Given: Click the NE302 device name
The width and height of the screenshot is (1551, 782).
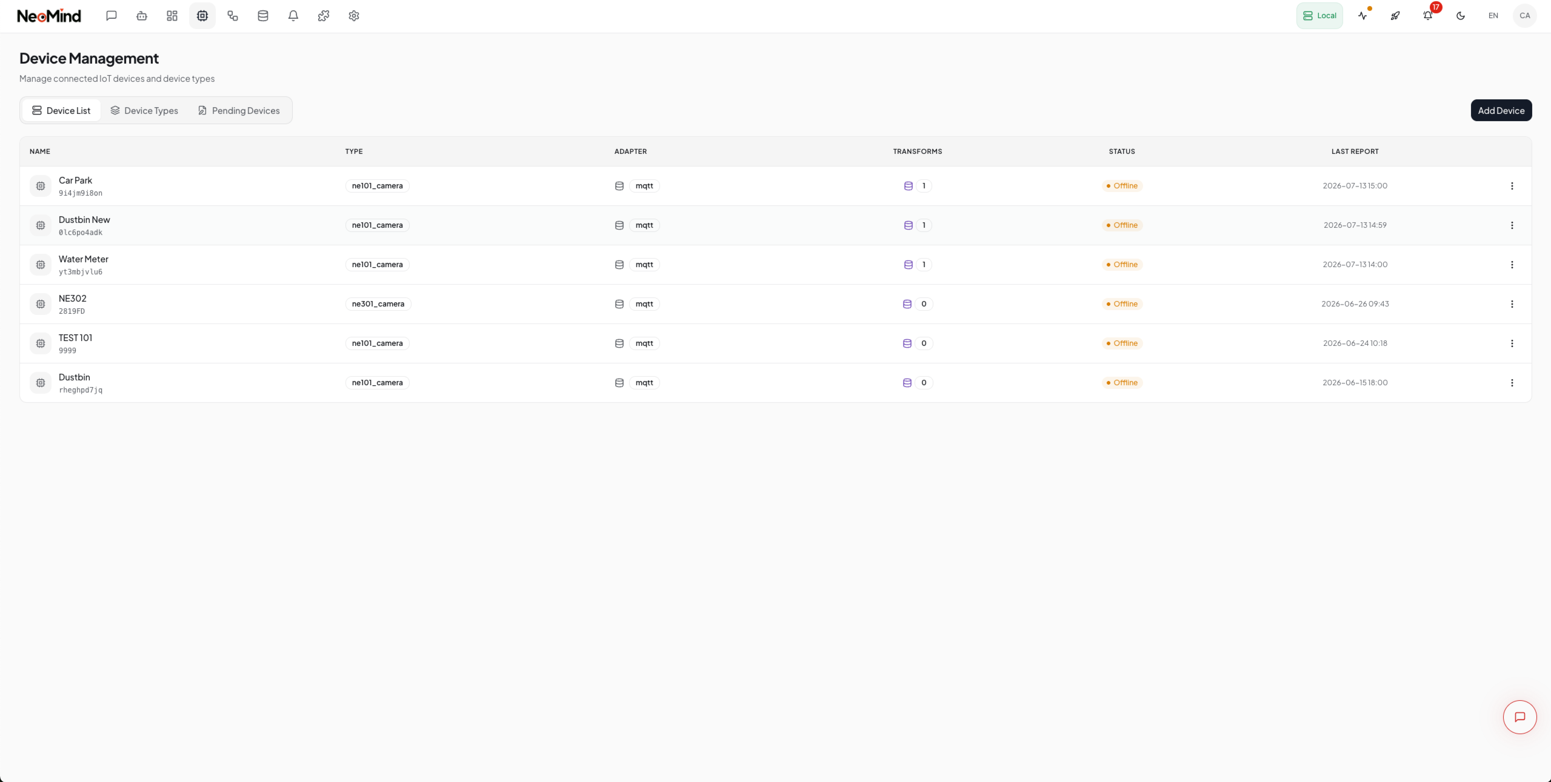Looking at the screenshot, I should tap(73, 299).
